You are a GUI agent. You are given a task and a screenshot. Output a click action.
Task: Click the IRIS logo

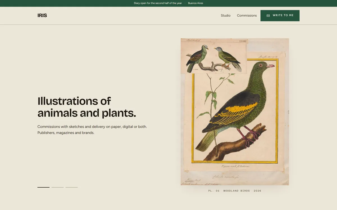tap(42, 15)
